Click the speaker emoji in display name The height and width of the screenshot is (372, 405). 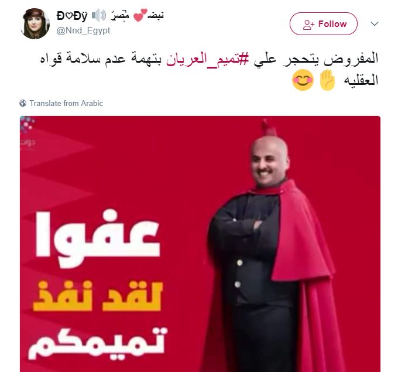[x=99, y=15]
